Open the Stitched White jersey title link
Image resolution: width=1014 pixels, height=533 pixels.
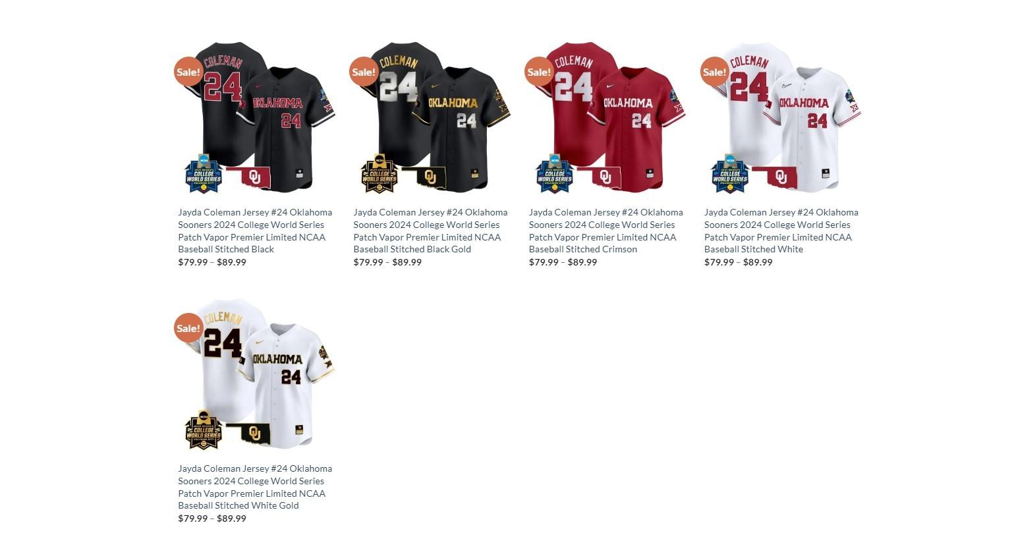point(781,231)
